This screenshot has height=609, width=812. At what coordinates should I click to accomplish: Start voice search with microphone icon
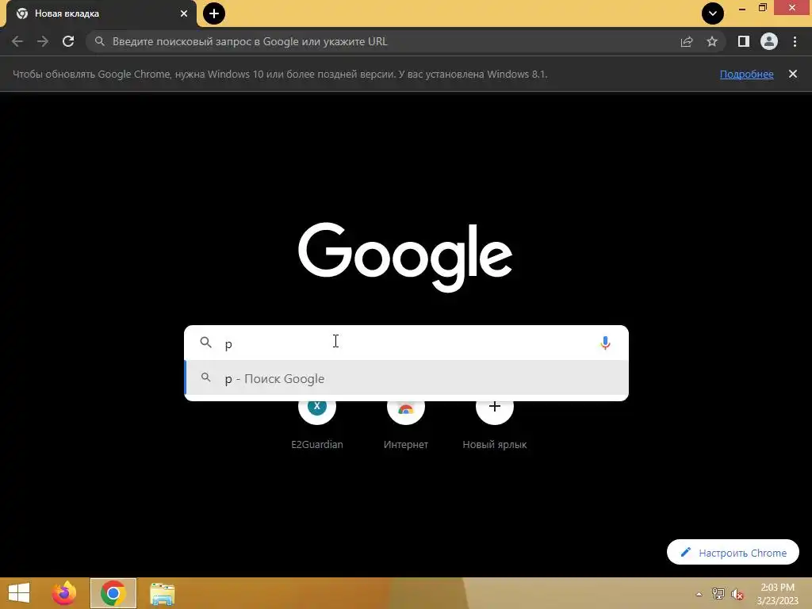click(x=605, y=343)
